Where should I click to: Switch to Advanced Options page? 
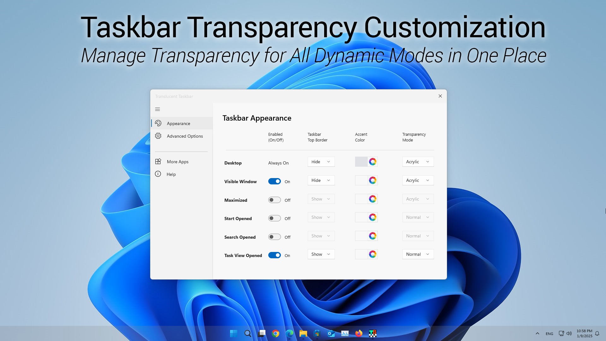pos(185,136)
